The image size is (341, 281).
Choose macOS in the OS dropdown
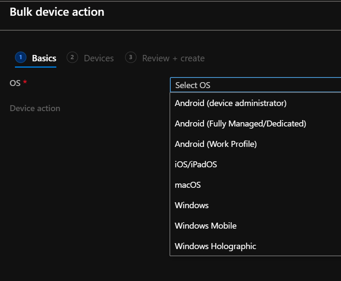pos(188,185)
